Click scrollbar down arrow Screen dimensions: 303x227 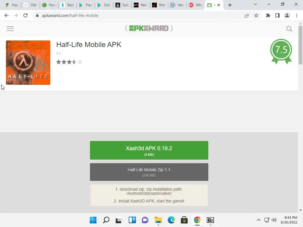click(300, 210)
